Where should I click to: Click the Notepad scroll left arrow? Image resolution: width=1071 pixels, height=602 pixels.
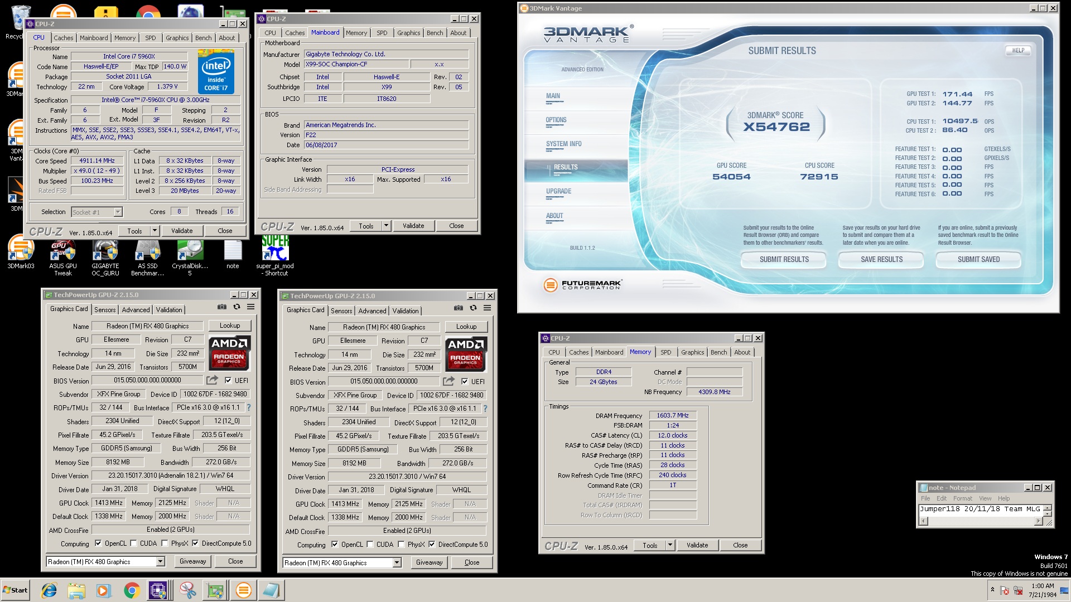point(924,521)
